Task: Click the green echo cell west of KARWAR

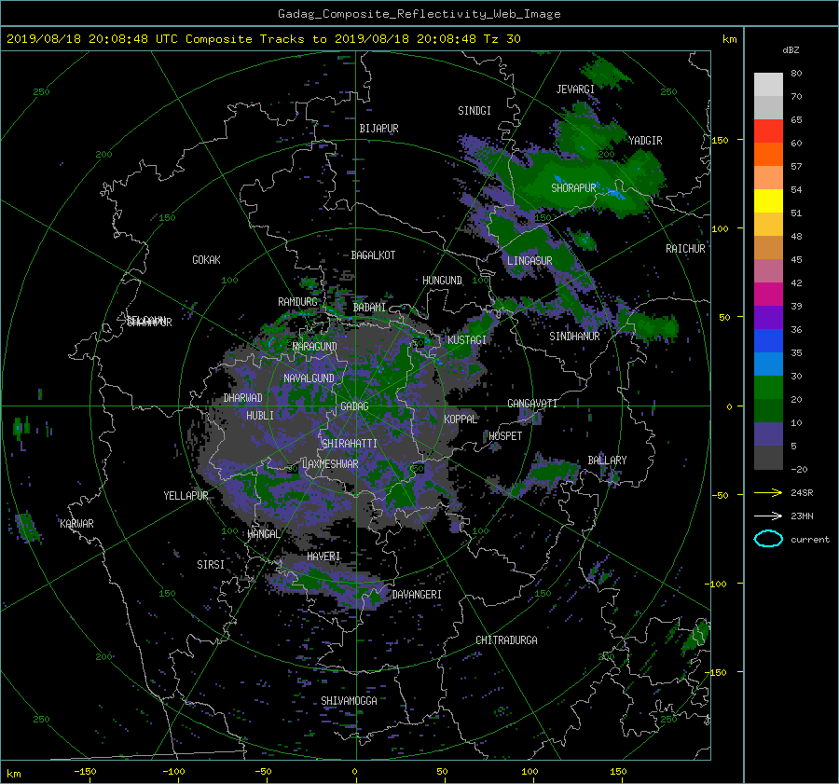Action: click(x=27, y=527)
